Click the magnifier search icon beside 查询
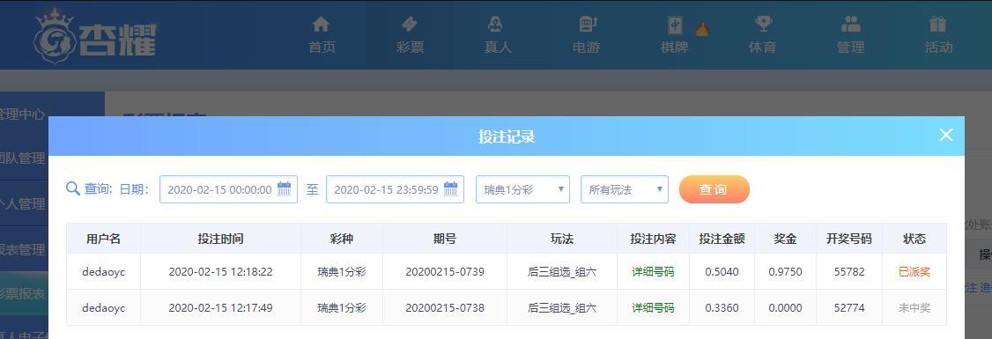The image size is (992, 339). point(73,188)
